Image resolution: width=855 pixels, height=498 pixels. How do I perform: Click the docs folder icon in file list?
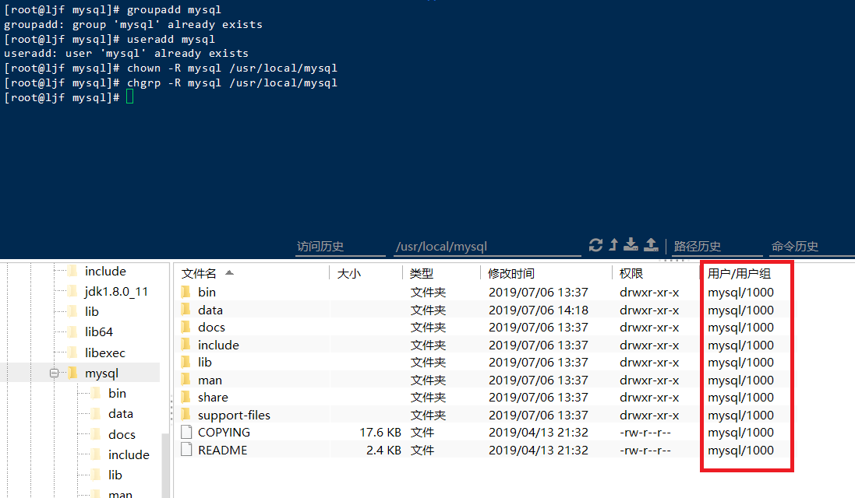tap(186, 327)
